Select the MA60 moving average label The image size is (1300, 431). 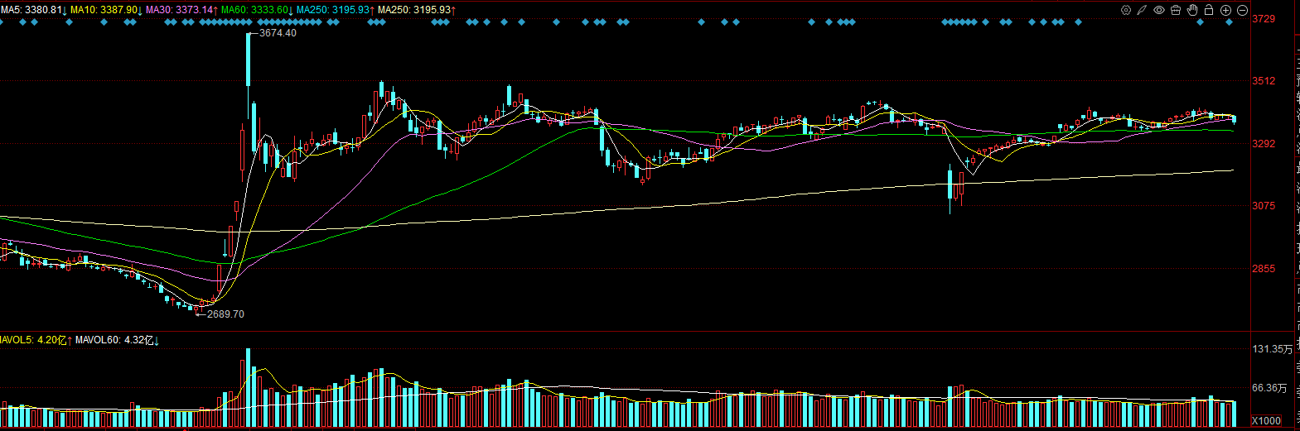[258, 10]
